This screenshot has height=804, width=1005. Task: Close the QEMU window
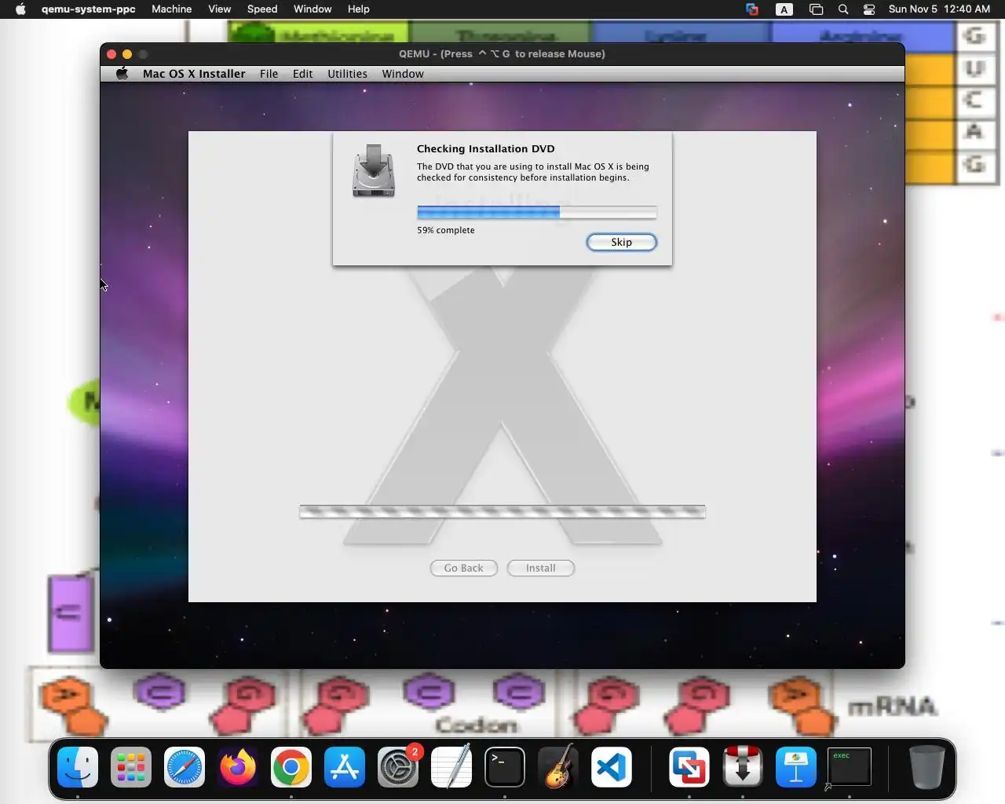pos(111,54)
